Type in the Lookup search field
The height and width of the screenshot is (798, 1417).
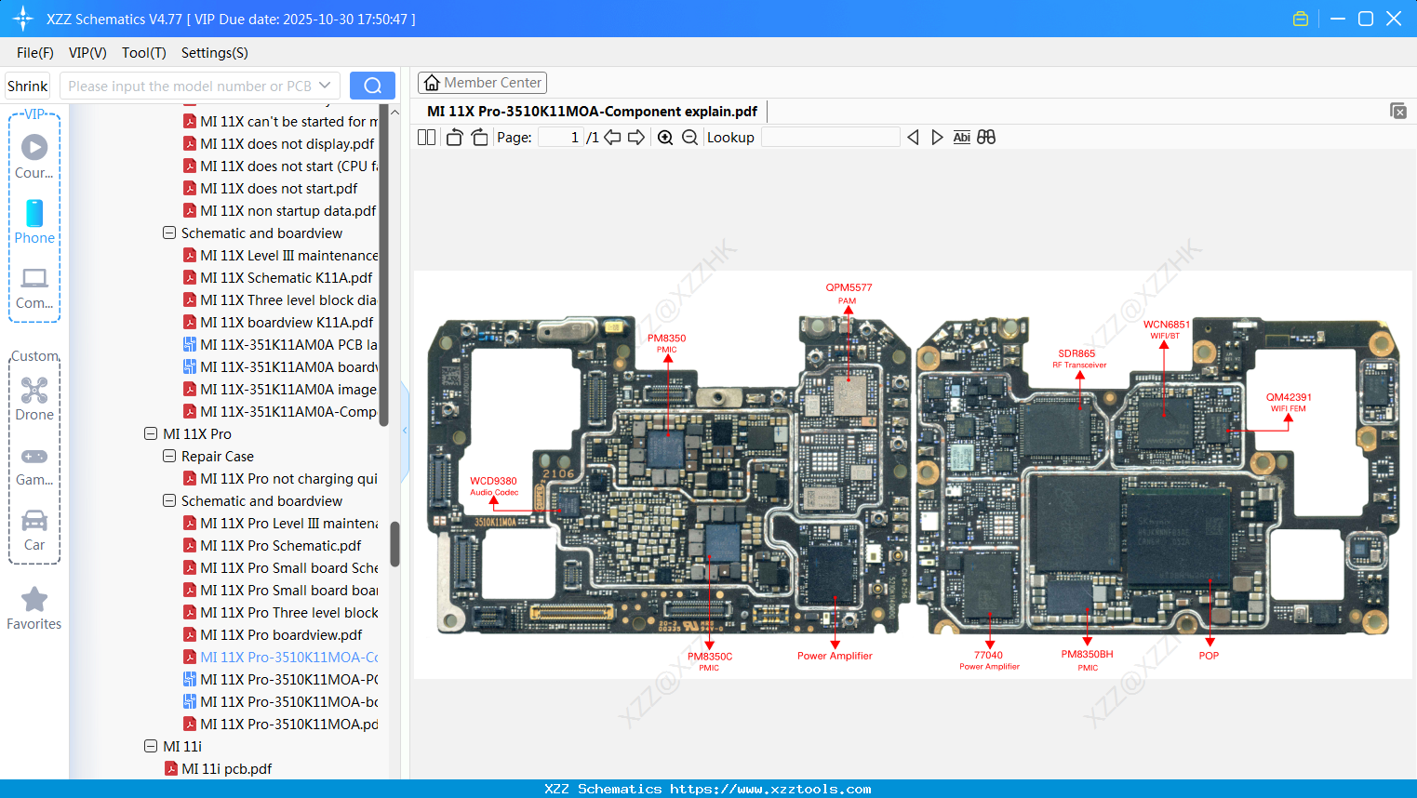(x=829, y=137)
